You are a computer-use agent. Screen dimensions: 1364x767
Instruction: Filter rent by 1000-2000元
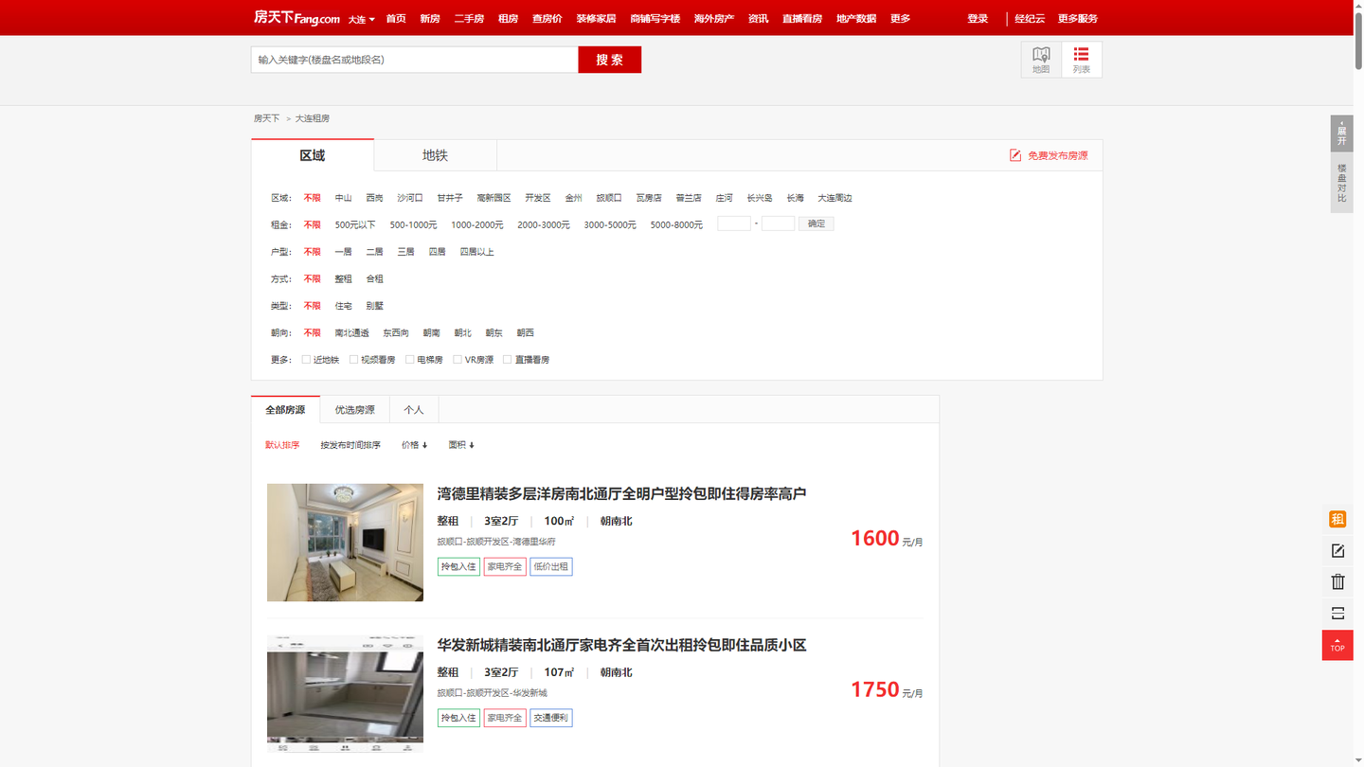(477, 225)
